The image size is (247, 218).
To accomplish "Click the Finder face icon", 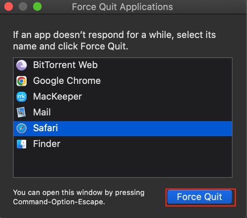I will tap(21, 144).
